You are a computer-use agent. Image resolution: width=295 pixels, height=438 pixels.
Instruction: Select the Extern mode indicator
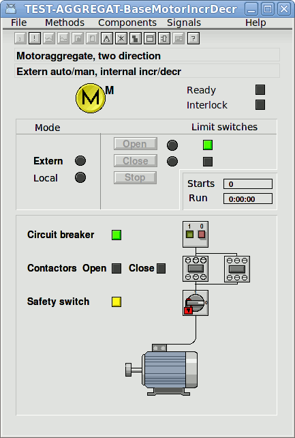(80, 160)
